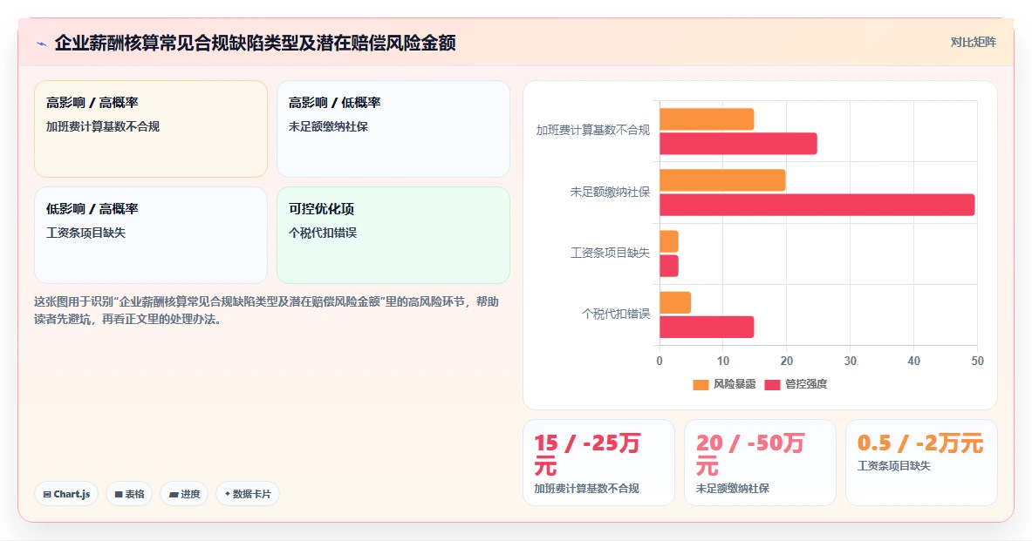Click the 数据卡片 tag chip

coord(248,494)
